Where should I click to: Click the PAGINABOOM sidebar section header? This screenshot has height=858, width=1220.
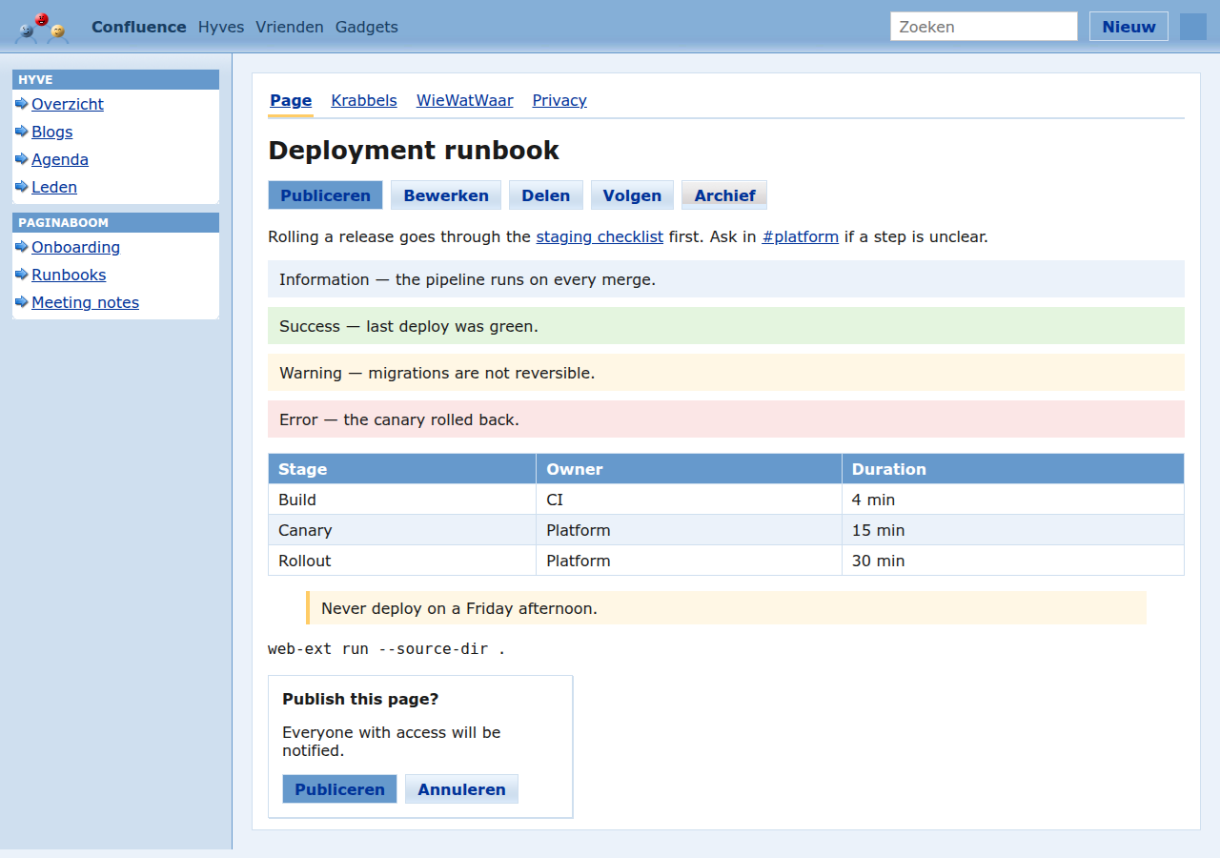[115, 223]
